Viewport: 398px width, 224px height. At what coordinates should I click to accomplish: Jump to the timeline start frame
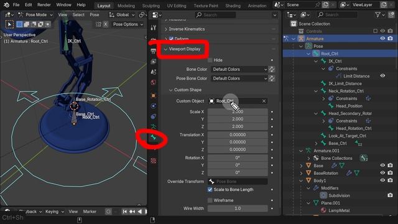pos(124,212)
